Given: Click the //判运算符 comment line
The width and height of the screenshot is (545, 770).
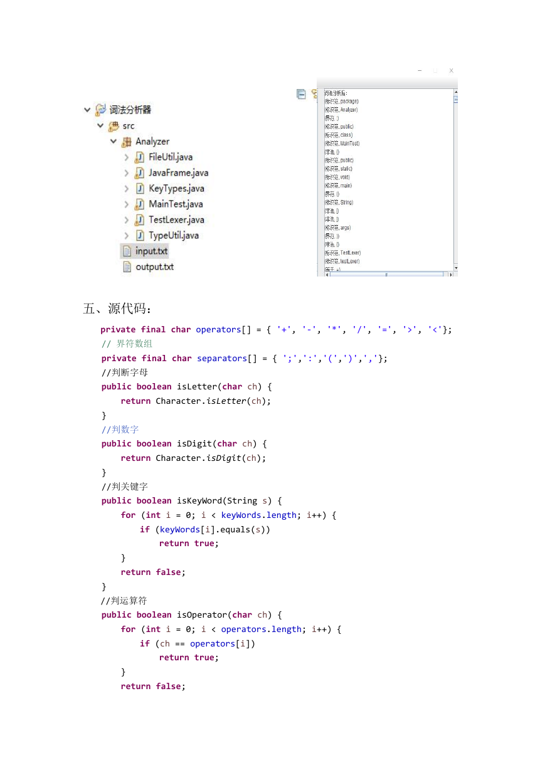Looking at the screenshot, I should [x=124, y=601].
